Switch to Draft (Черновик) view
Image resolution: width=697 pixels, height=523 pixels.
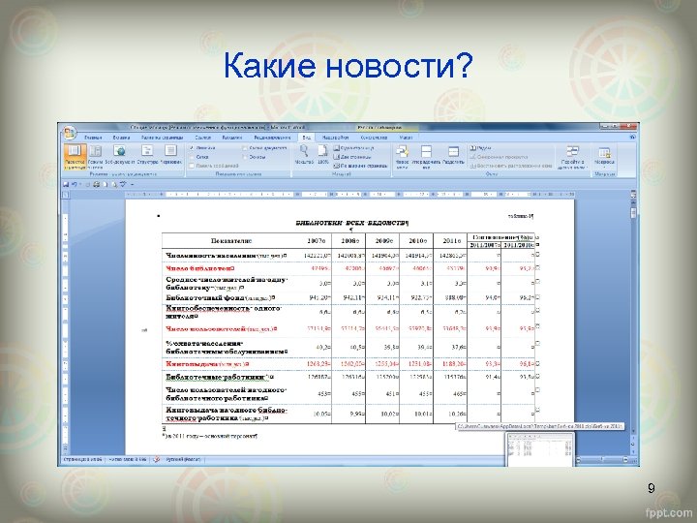[171, 155]
